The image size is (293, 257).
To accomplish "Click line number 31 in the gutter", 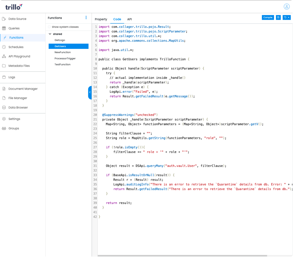I will (x=95, y=166).
